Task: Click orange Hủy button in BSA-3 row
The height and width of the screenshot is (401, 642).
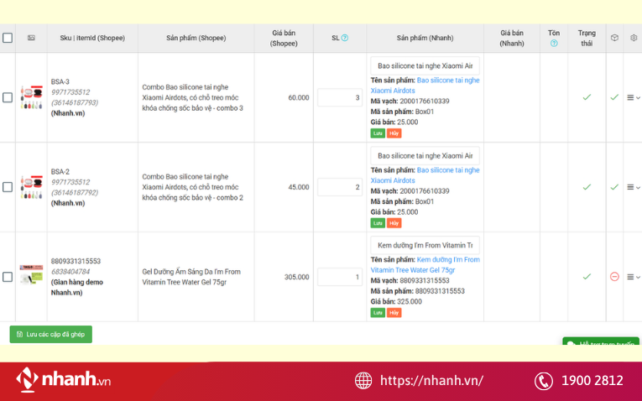Action: coord(394,133)
